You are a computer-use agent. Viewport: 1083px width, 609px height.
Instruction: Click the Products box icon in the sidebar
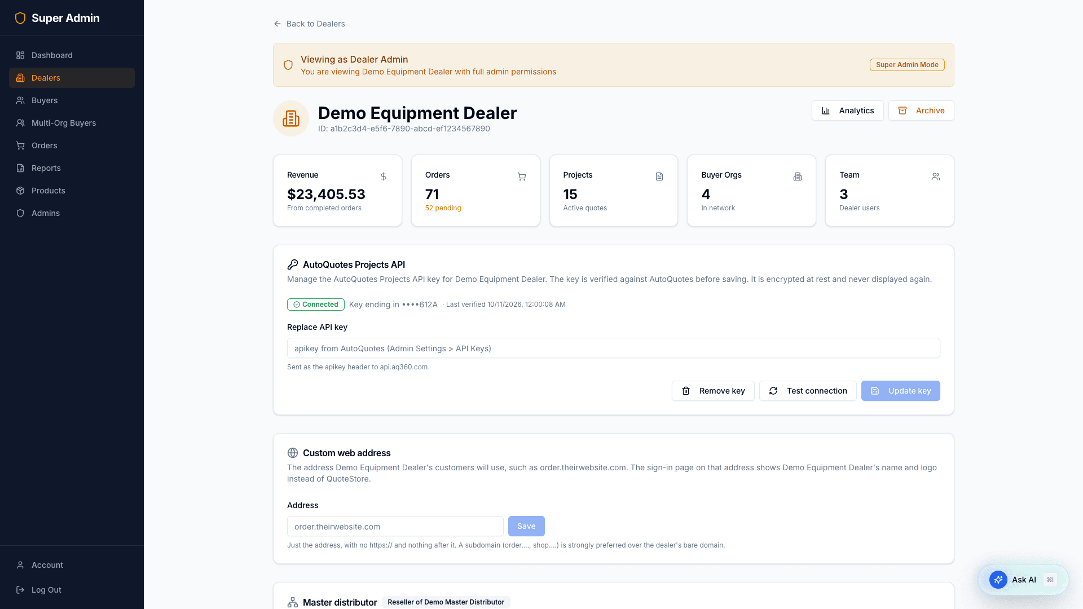(20, 191)
